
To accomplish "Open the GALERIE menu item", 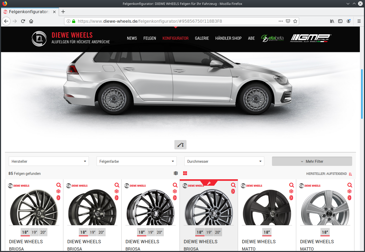I will click(x=202, y=38).
